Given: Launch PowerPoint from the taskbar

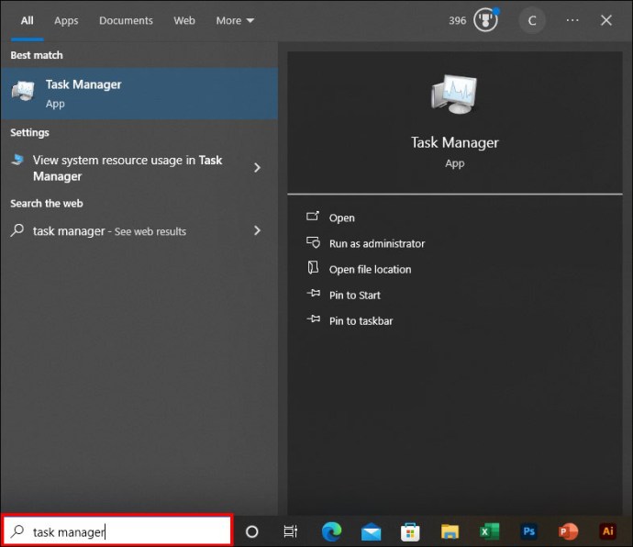Looking at the screenshot, I should [x=568, y=531].
